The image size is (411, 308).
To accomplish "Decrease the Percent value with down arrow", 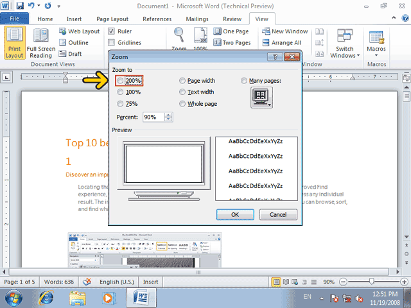I will tap(168, 119).
